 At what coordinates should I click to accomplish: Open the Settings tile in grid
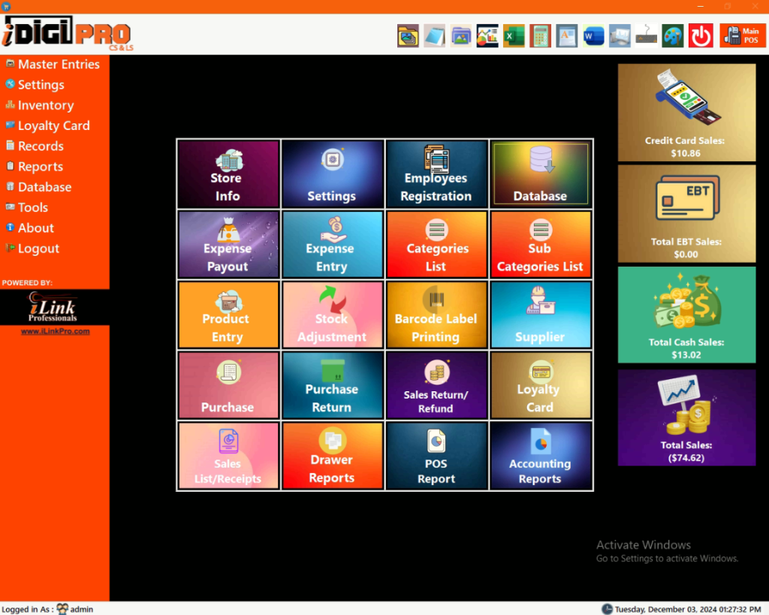click(333, 174)
